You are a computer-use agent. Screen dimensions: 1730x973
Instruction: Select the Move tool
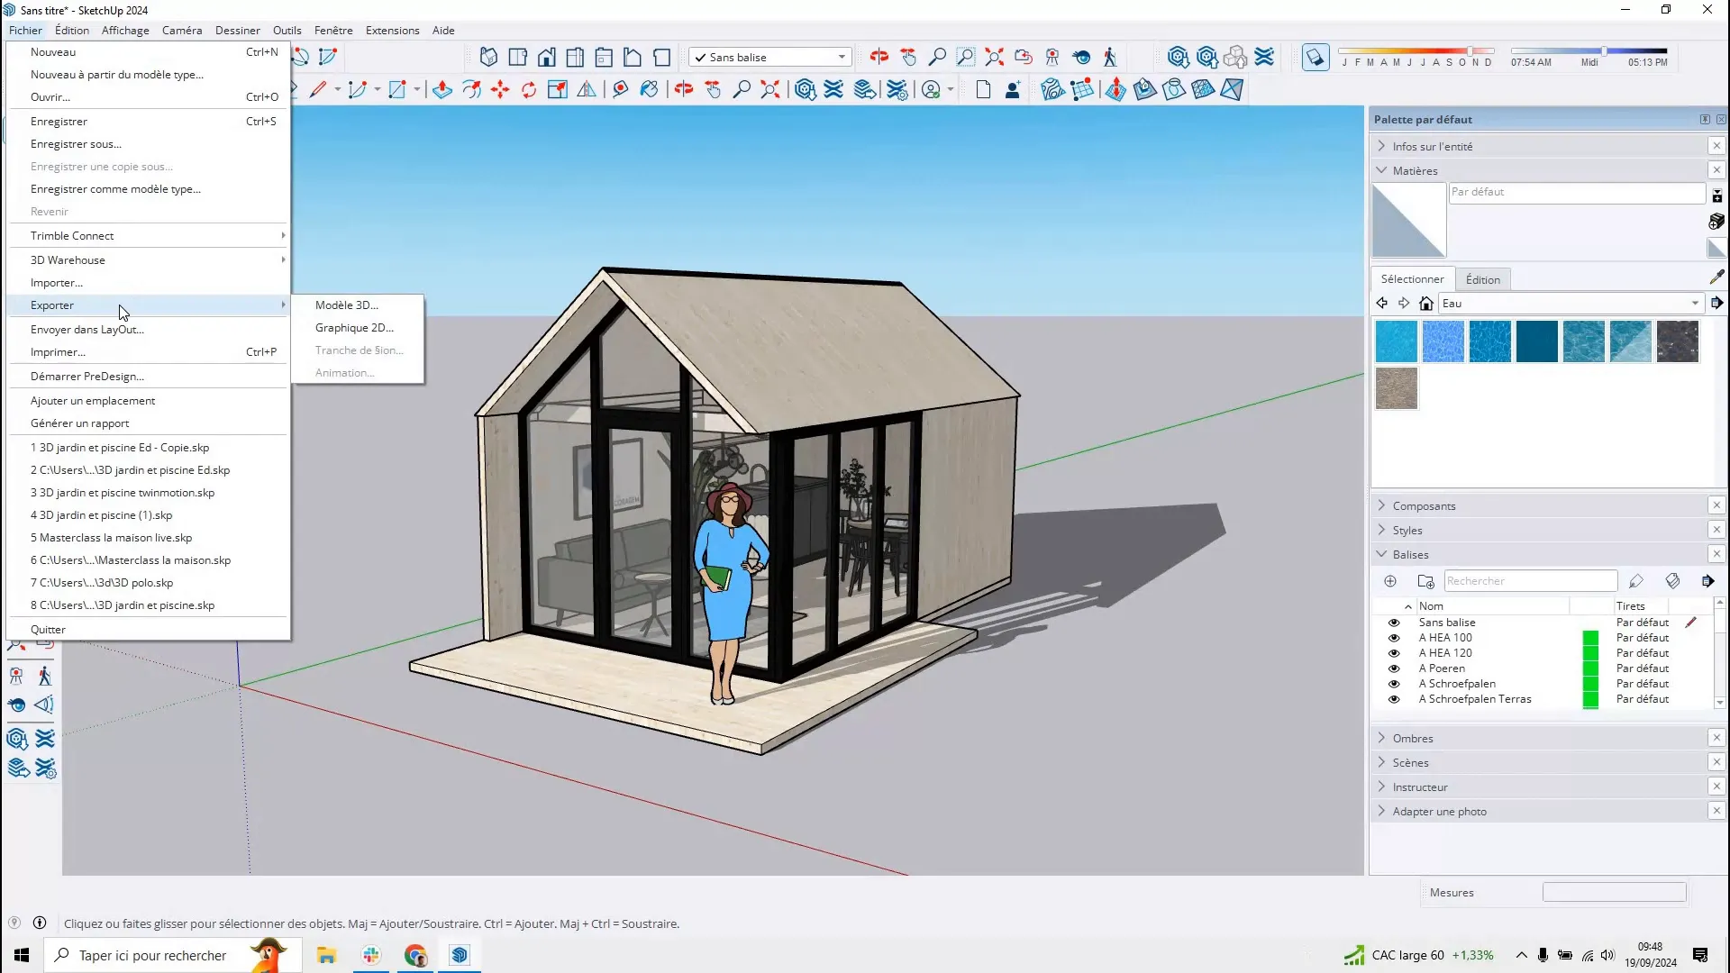click(x=500, y=89)
